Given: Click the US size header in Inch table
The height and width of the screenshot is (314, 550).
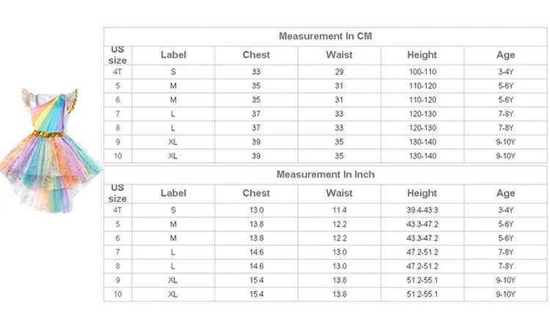Looking at the screenshot, I should click(117, 193).
